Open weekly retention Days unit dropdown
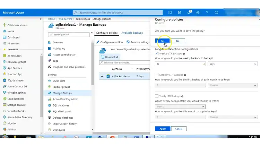 tap(233, 64)
